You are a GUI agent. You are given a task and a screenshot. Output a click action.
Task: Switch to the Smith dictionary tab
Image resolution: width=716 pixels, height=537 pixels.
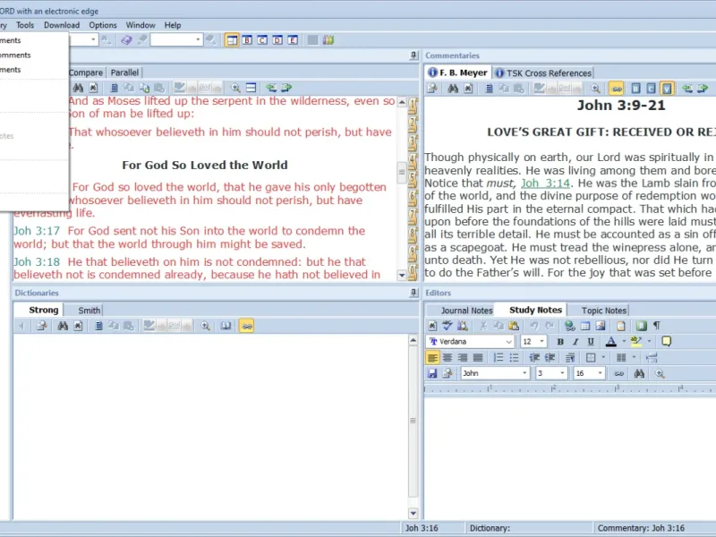89,311
